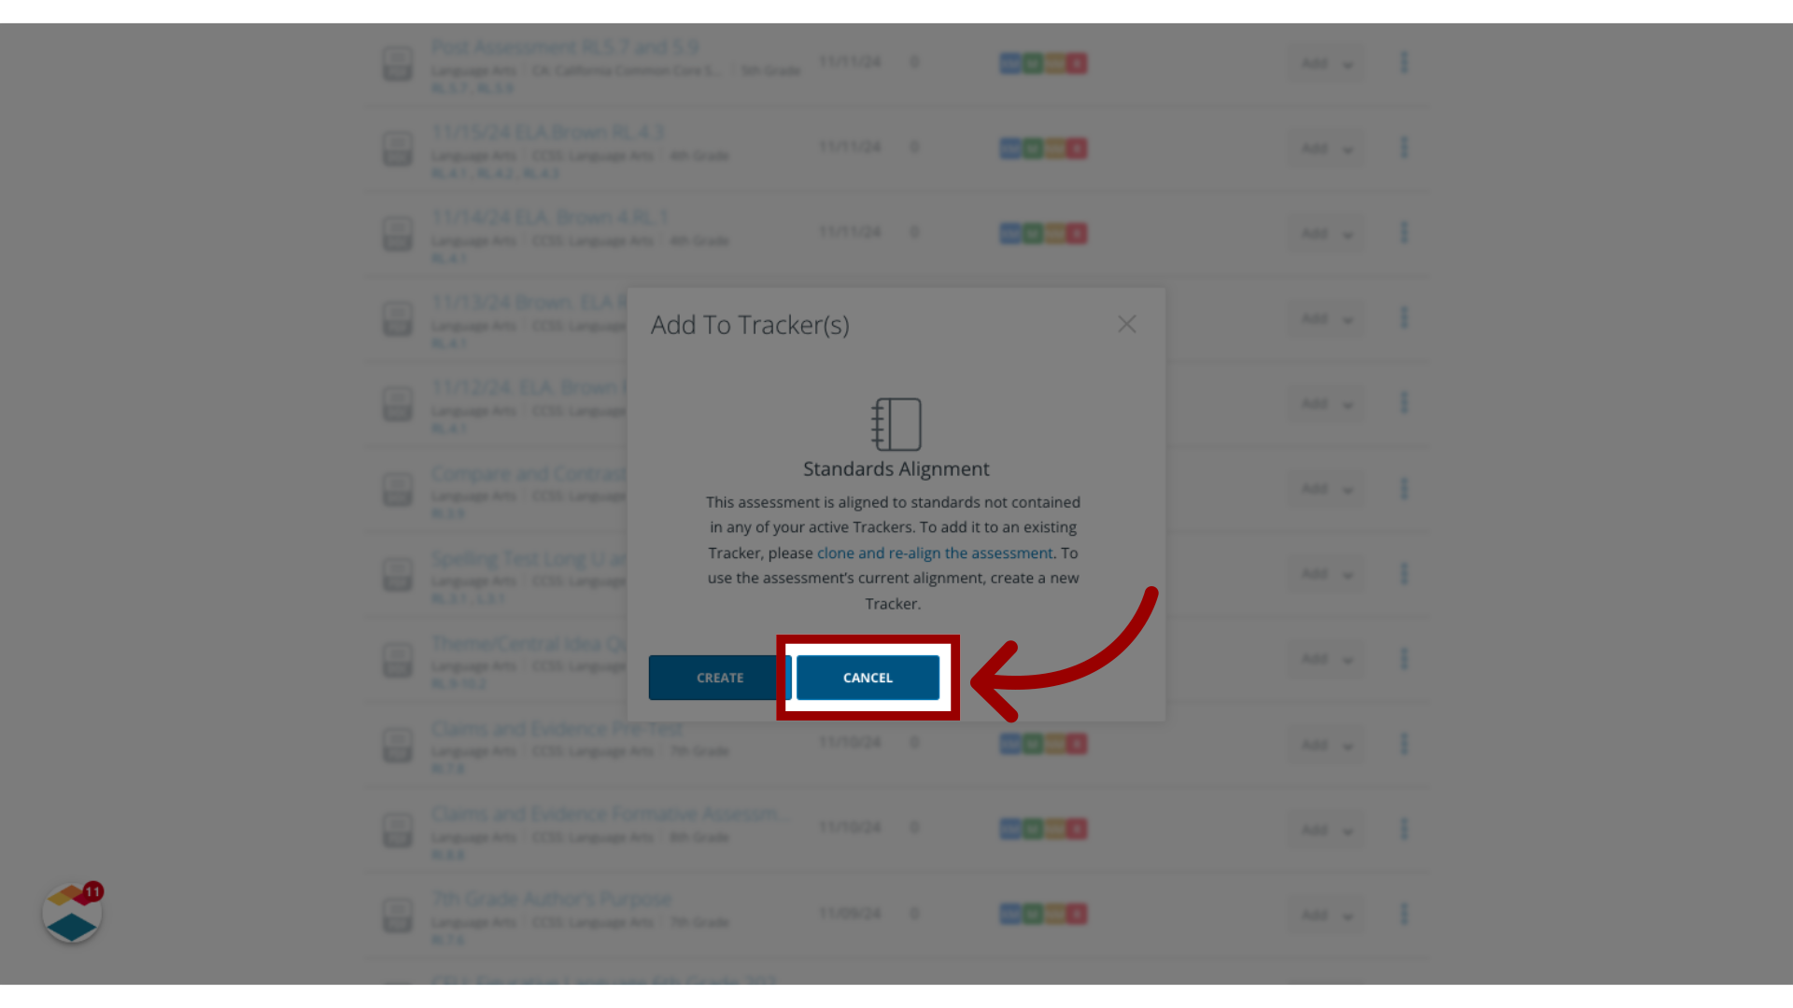Image resolution: width=1793 pixels, height=1008 pixels.
Task: Click the 0 counter on Post Assessment row
Action: pos(913,62)
